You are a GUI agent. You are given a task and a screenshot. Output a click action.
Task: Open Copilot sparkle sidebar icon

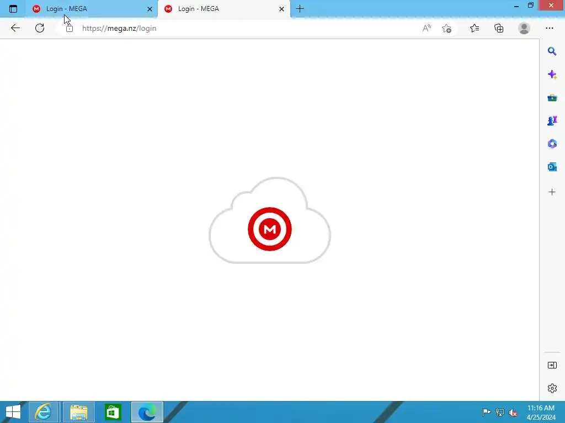click(x=552, y=74)
